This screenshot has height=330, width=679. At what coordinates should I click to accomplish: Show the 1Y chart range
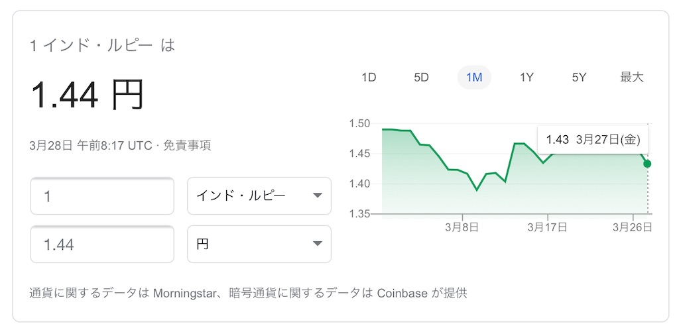point(526,78)
